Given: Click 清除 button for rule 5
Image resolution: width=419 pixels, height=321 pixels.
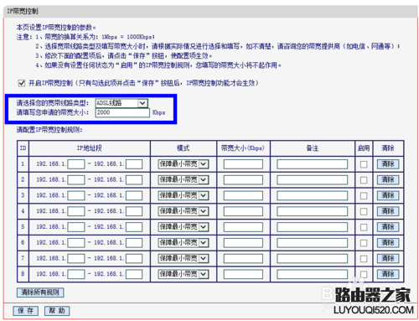Looking at the screenshot, I should tap(388, 227).
